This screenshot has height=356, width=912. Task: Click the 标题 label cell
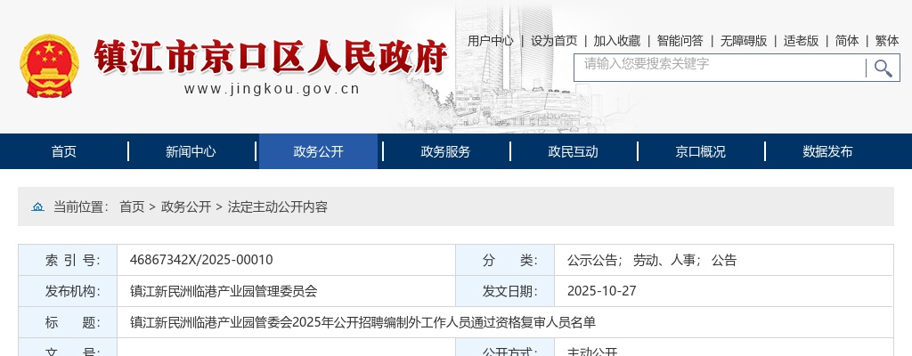68,322
